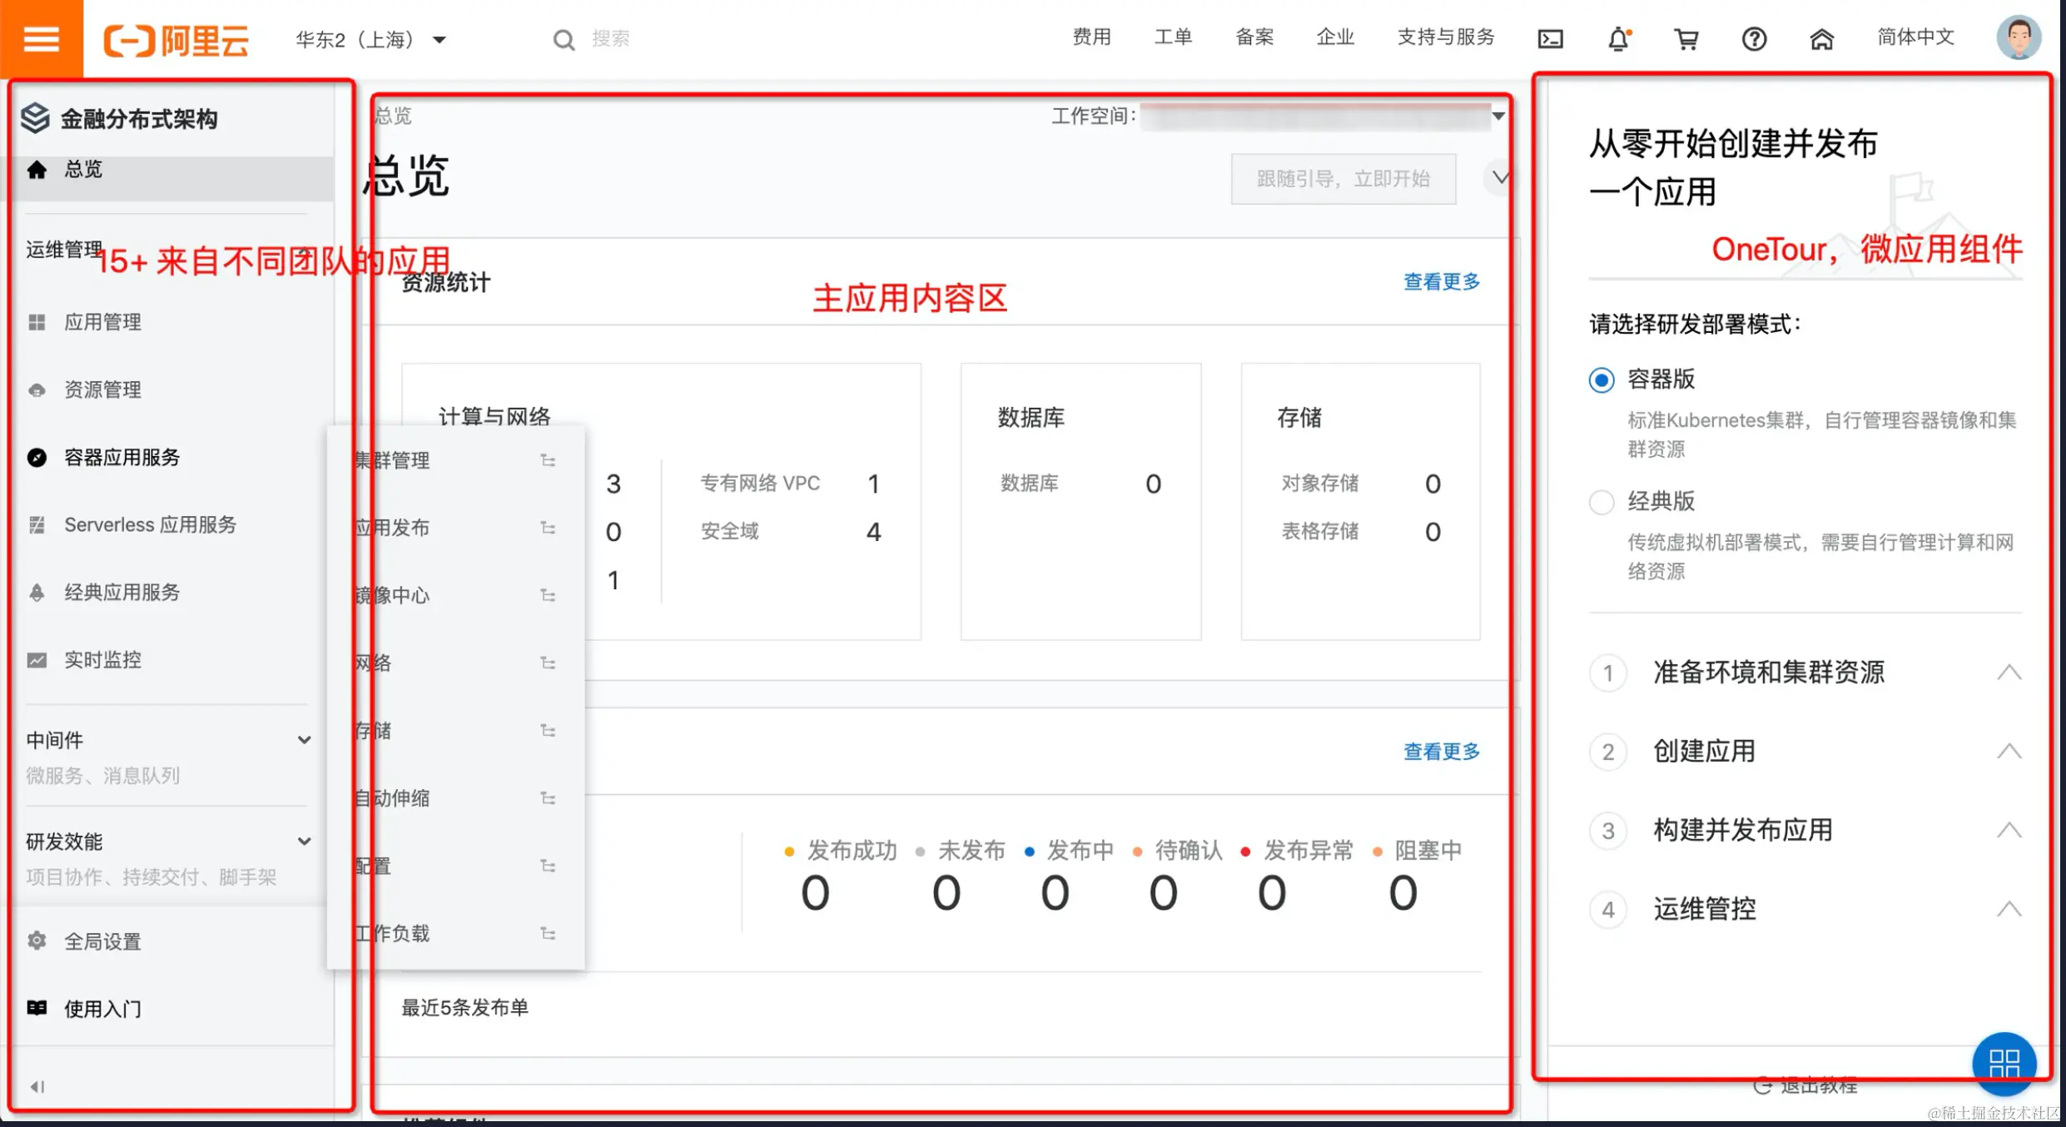The height and width of the screenshot is (1127, 2066).
Task: Click the 资源管理 cloud icon
Action: 37,390
